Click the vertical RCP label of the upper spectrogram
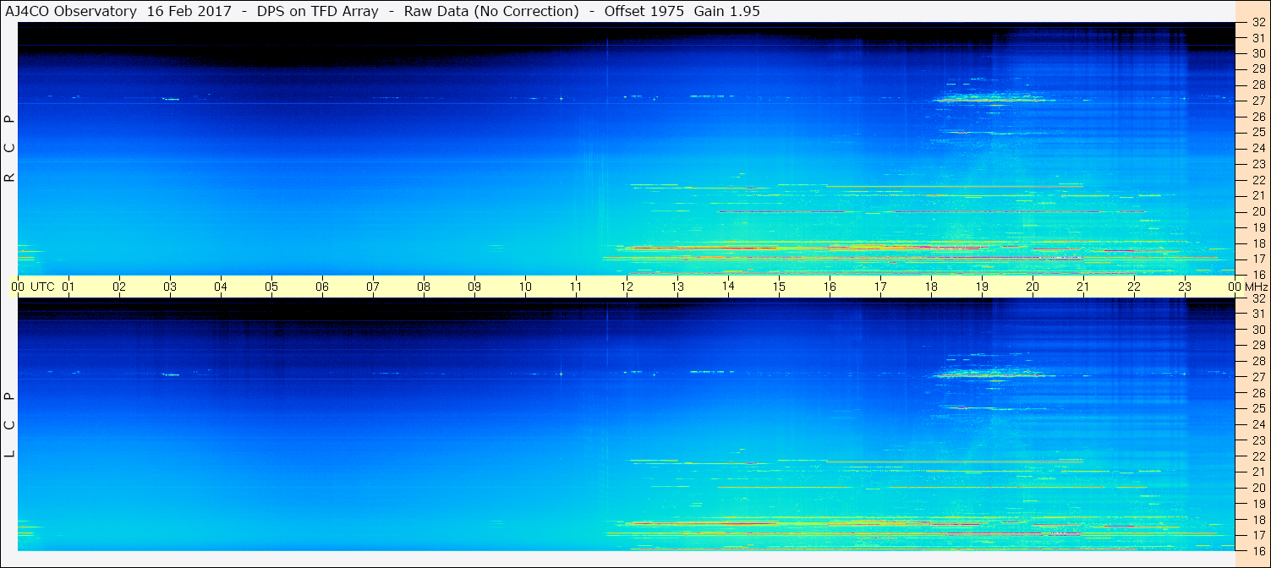The width and height of the screenshot is (1271, 568). point(10,149)
